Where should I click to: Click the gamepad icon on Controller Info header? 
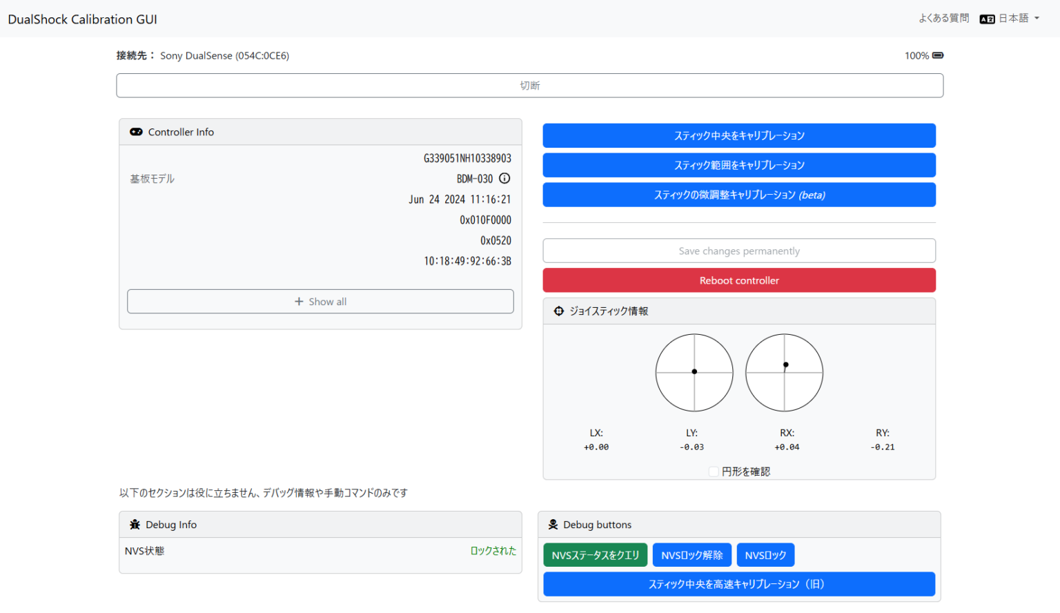tap(136, 132)
